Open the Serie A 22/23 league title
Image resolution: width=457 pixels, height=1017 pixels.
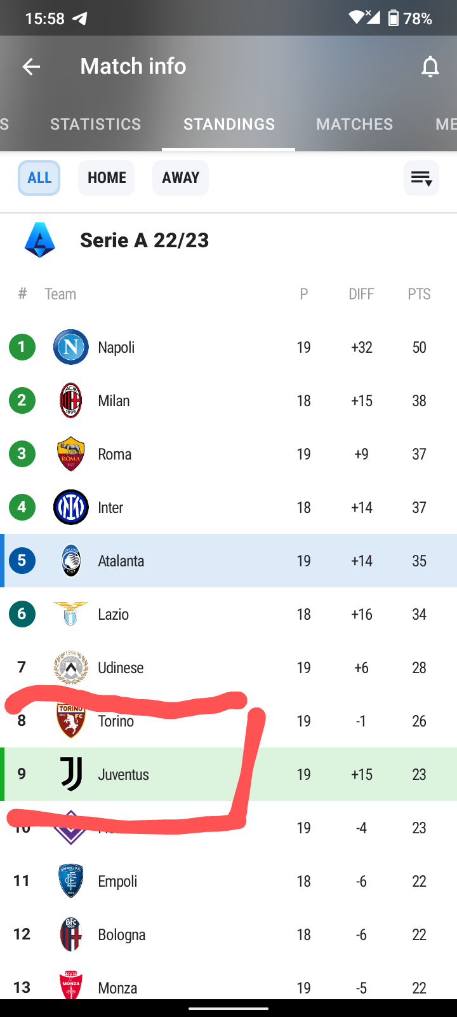(x=145, y=240)
